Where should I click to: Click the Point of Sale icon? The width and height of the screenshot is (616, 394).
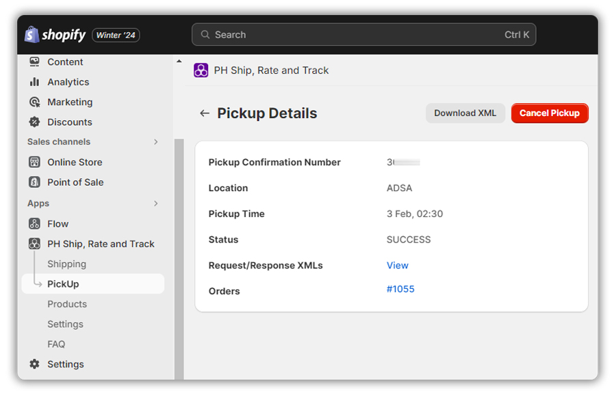click(35, 182)
